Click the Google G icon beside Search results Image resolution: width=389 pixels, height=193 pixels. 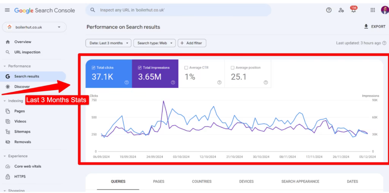(8, 77)
